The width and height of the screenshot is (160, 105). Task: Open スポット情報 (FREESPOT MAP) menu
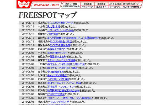tap(71, 5)
